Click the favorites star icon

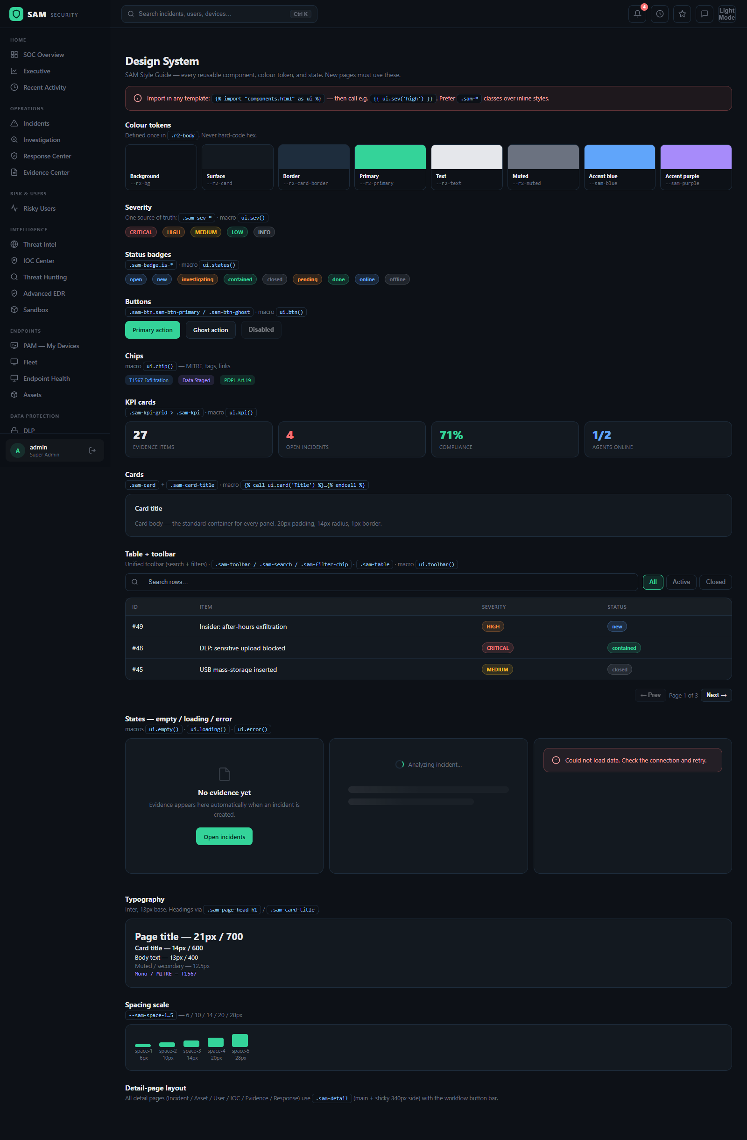[x=682, y=14]
